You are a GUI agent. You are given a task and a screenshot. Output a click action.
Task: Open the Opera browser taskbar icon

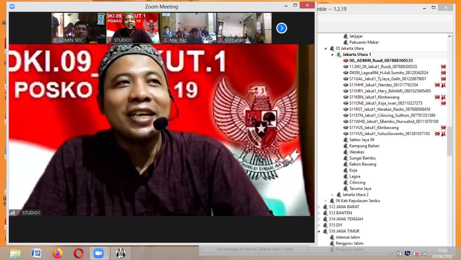click(x=79, y=253)
